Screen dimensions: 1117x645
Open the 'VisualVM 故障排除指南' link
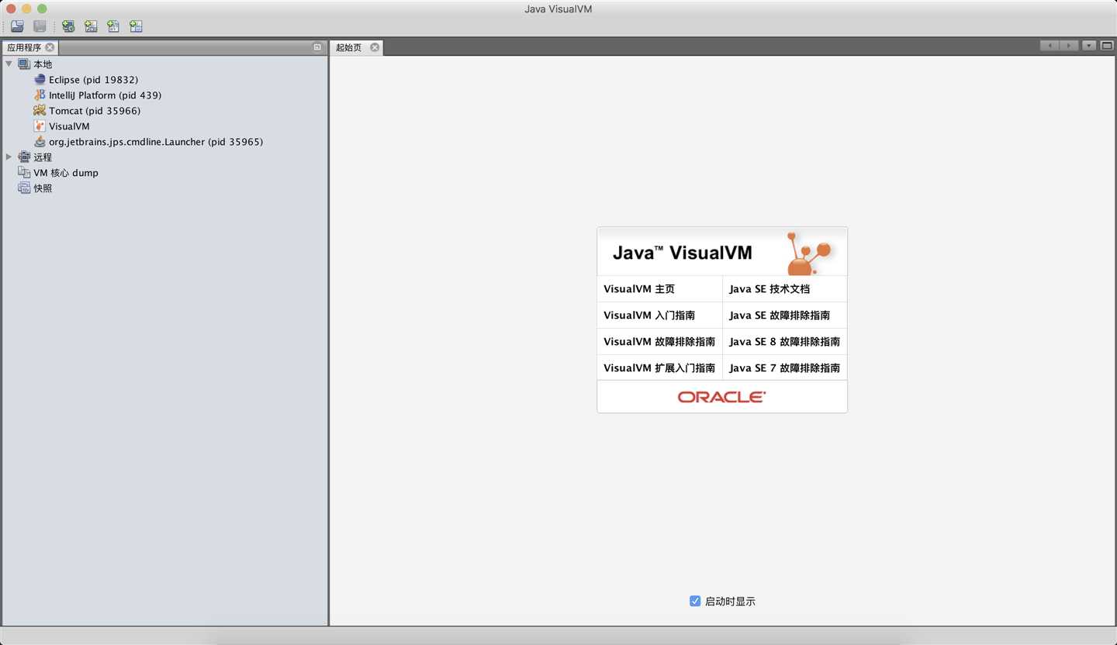tap(659, 342)
